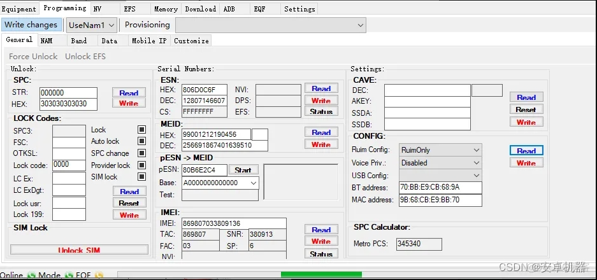Click the MAC address field
The height and width of the screenshot is (280, 597).
(440, 200)
